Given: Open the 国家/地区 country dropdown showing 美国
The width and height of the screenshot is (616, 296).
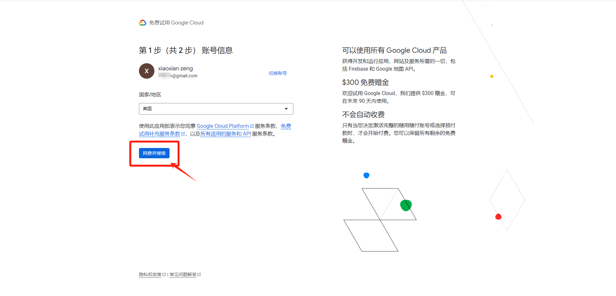Looking at the screenshot, I should (216, 109).
